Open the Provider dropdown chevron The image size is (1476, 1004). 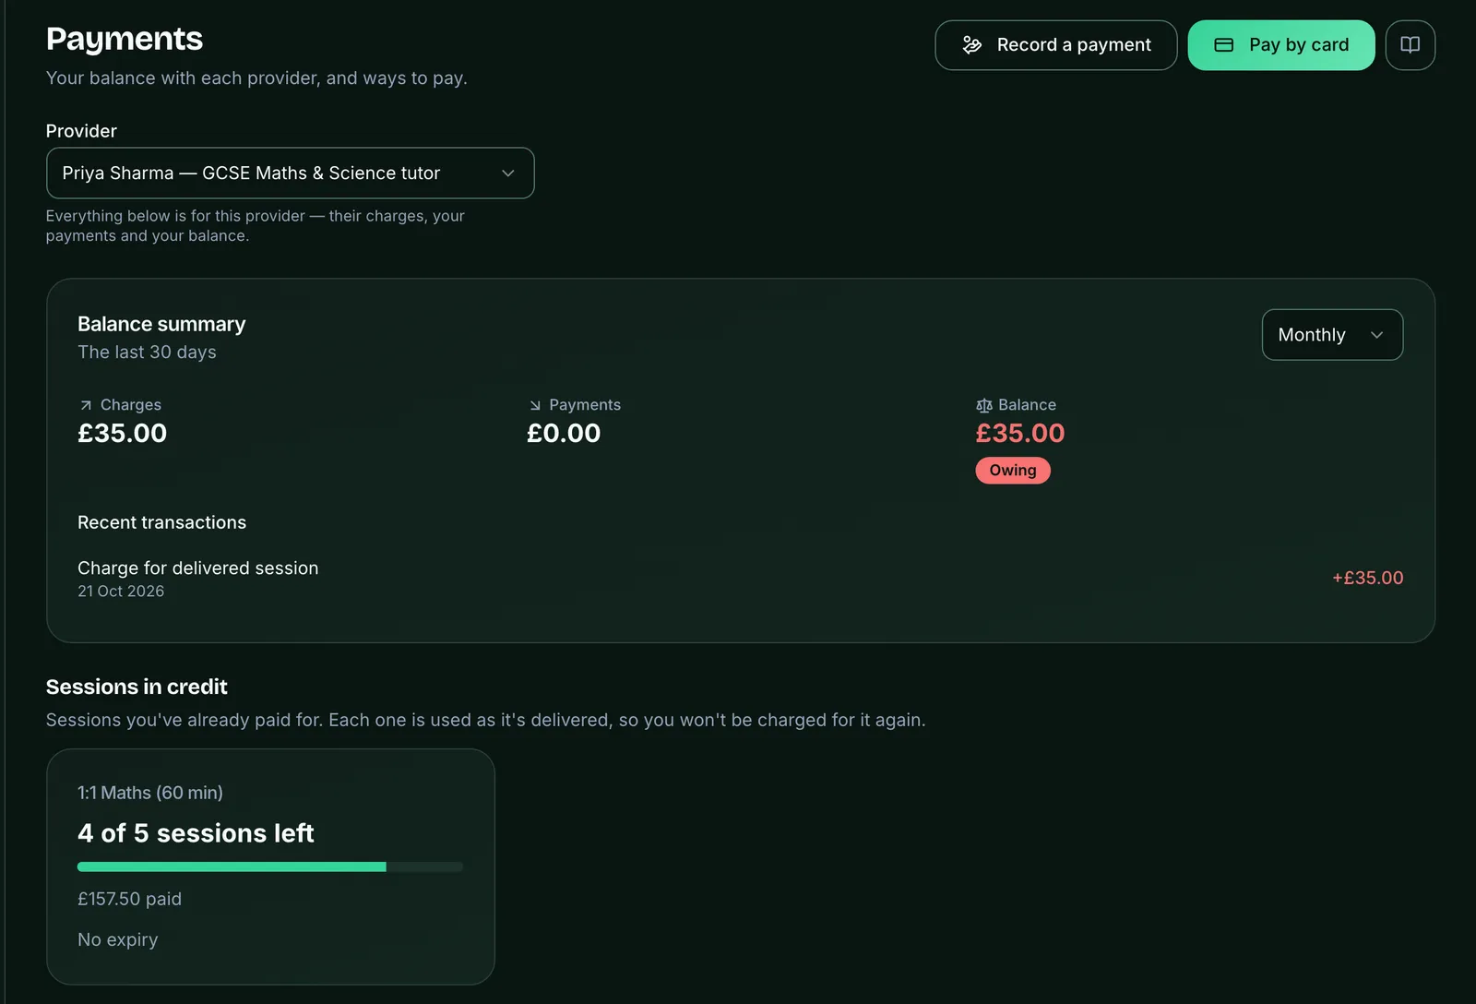pyautogui.click(x=507, y=173)
